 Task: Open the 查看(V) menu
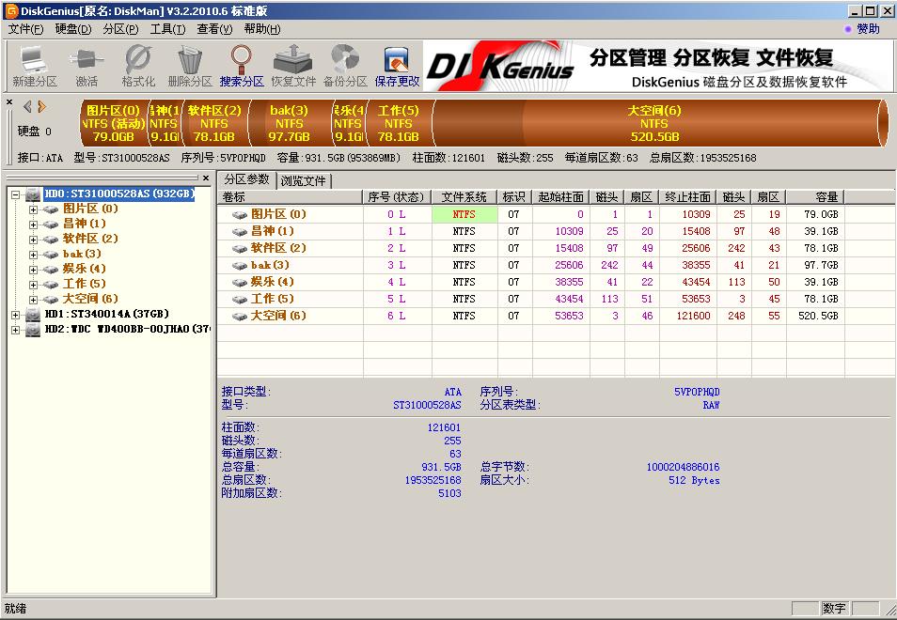pos(214,29)
